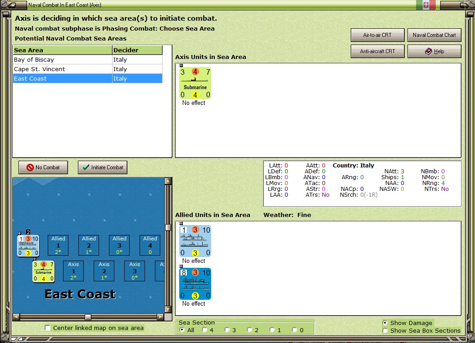This screenshot has height=343, width=475.
Task: Click the Allied 3 sea box section
Action: click(x=119, y=245)
